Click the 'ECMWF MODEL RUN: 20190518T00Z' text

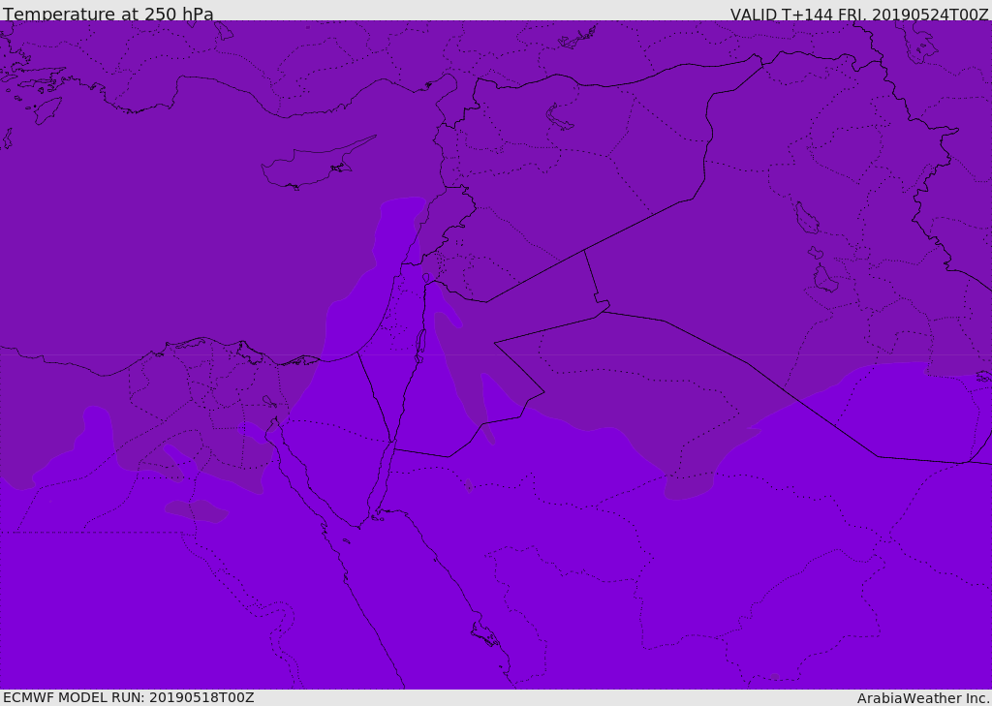click(129, 697)
